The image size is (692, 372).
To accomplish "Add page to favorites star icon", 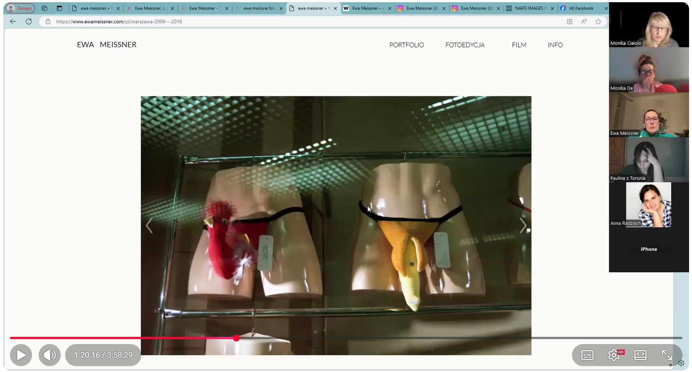I will tap(598, 21).
